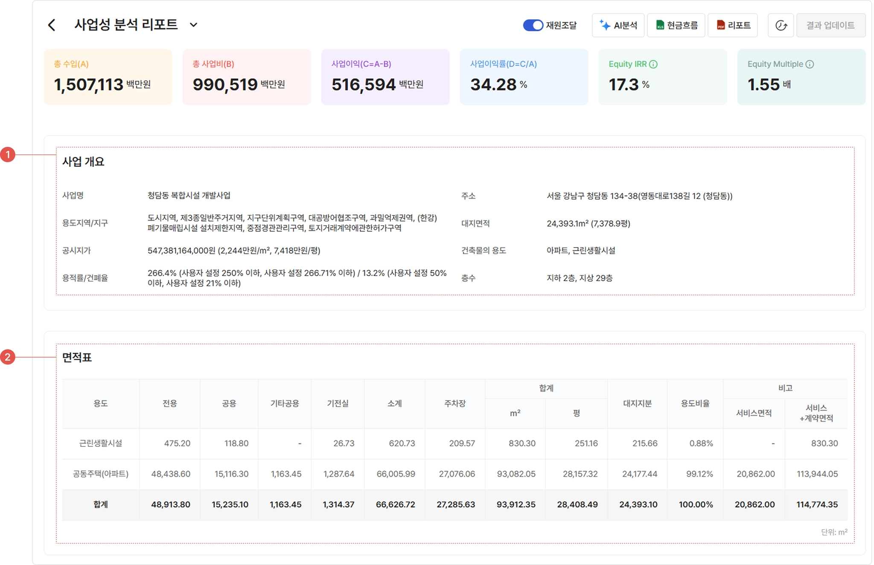Screen dimensions: 874x565
Task: Click the 사업이익(C=A-B) card
Action: (x=385, y=77)
